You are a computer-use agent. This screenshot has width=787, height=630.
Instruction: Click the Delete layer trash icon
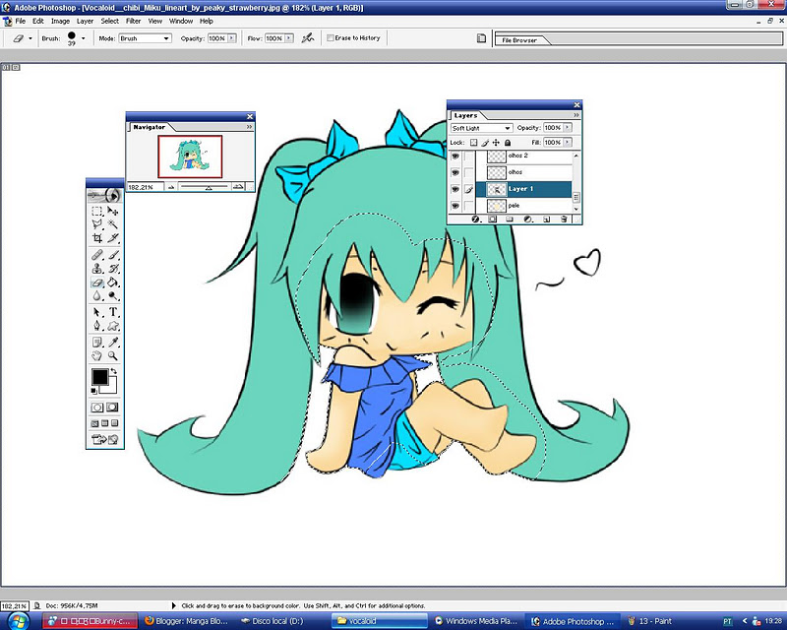coord(564,220)
